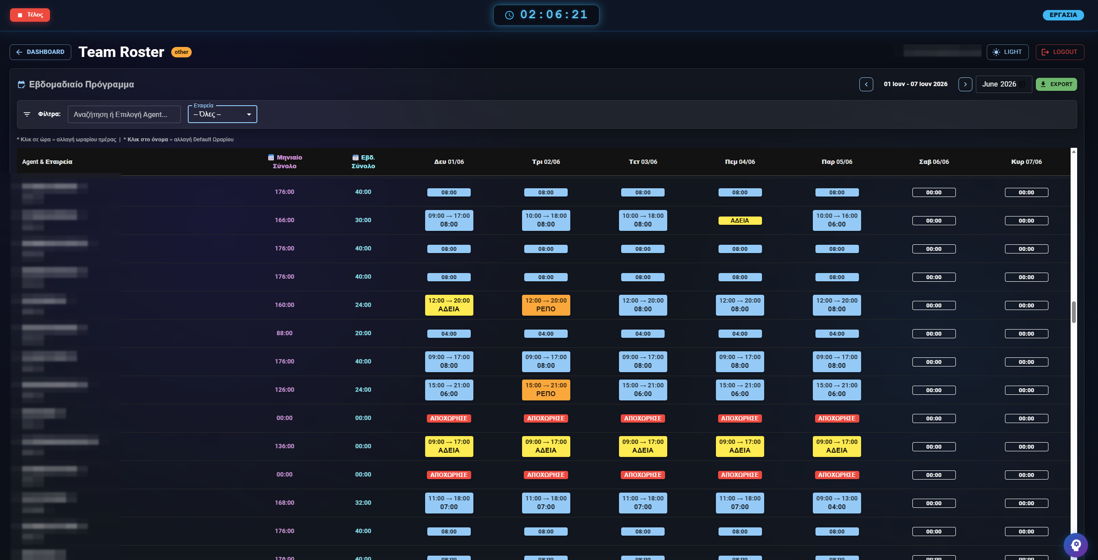Click the Τρι 02/06 column header
Screen dimensions: 1098x560
(546, 162)
